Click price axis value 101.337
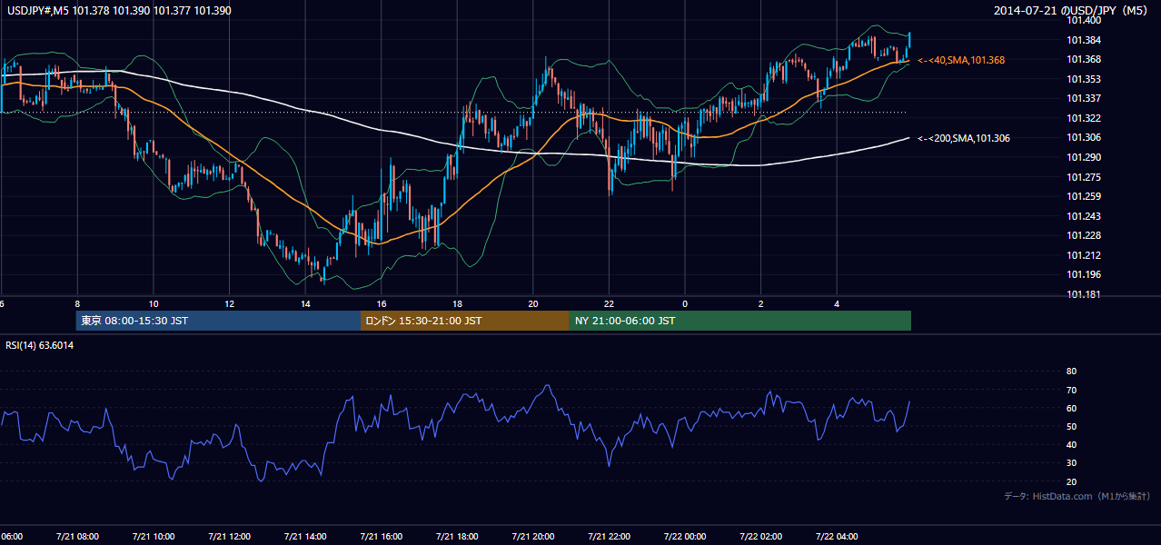The image size is (1161, 545). 1084,98
